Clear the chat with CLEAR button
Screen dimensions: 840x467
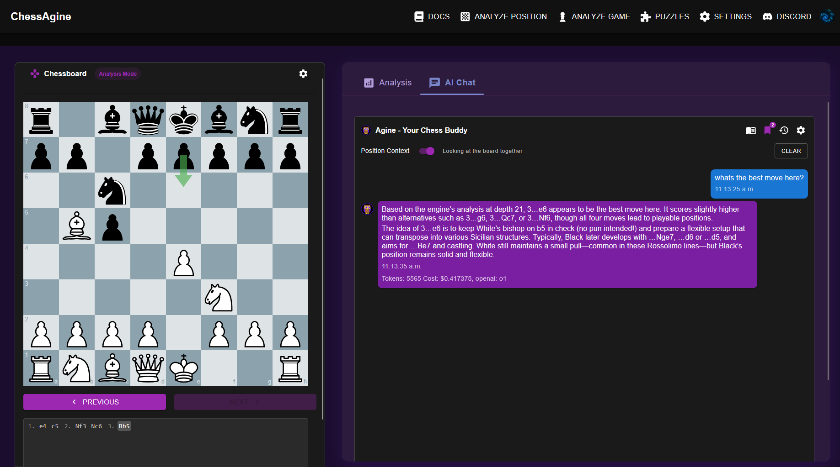[791, 151]
